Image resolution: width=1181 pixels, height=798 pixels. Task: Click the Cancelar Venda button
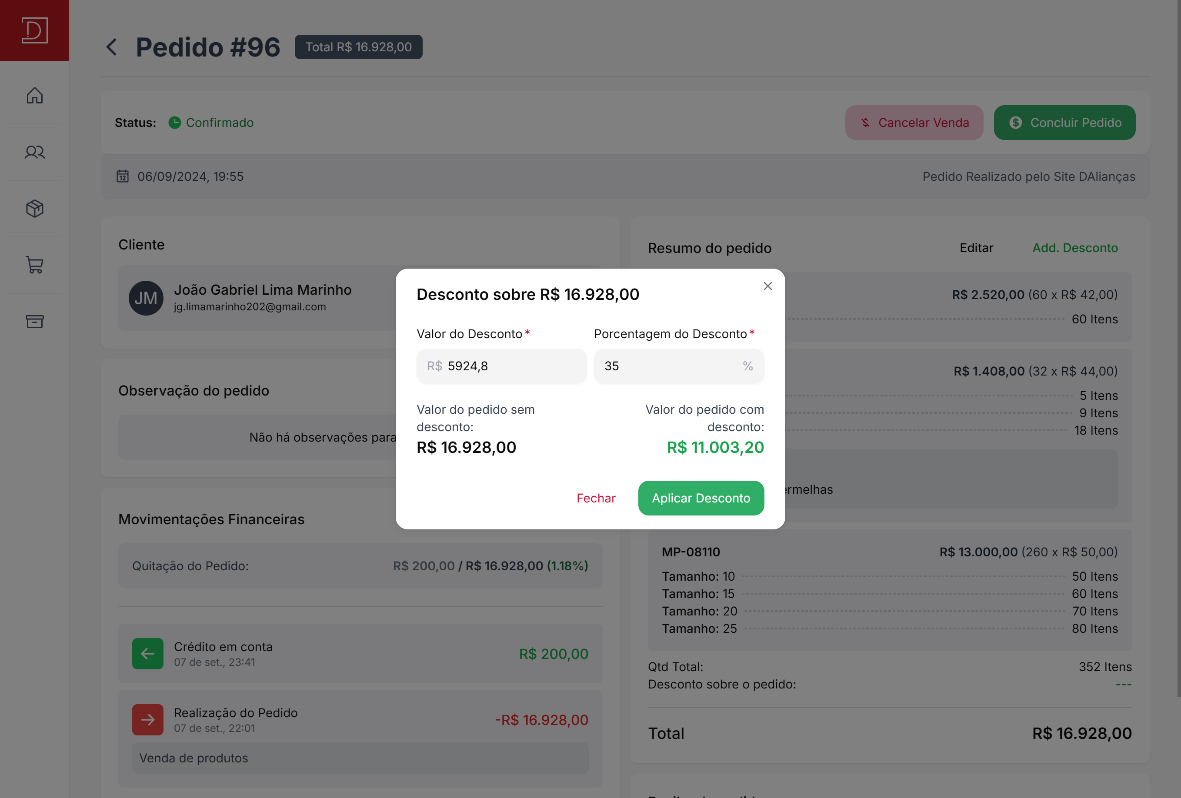click(914, 123)
